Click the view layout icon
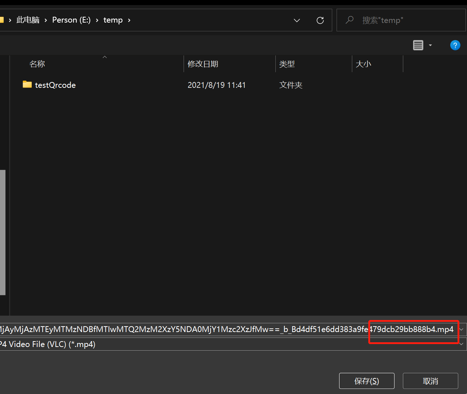The height and width of the screenshot is (394, 467). click(x=418, y=45)
